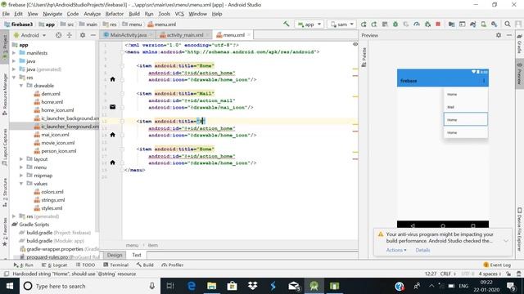Select mai_icon.xml file in project tree
Screen dimensions: 524x294
click(x=52, y=135)
